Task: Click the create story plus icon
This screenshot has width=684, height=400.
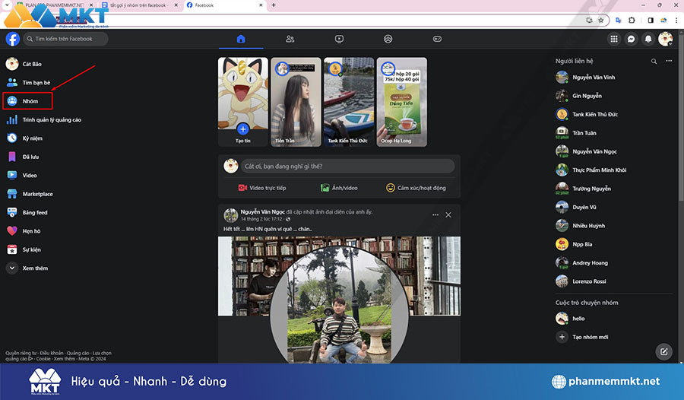Action: 242,129
